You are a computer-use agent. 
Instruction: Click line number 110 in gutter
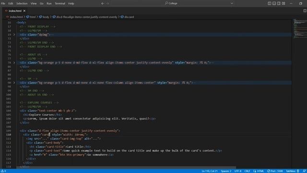pos(9,135)
